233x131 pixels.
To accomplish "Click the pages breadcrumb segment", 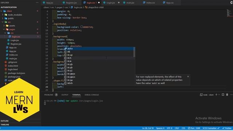I will pyautogui.click(x=59, y=7).
